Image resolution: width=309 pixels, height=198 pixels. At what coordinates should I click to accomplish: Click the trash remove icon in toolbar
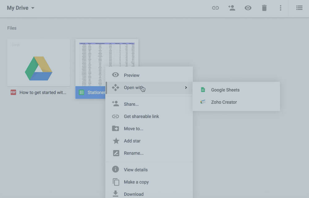264,8
